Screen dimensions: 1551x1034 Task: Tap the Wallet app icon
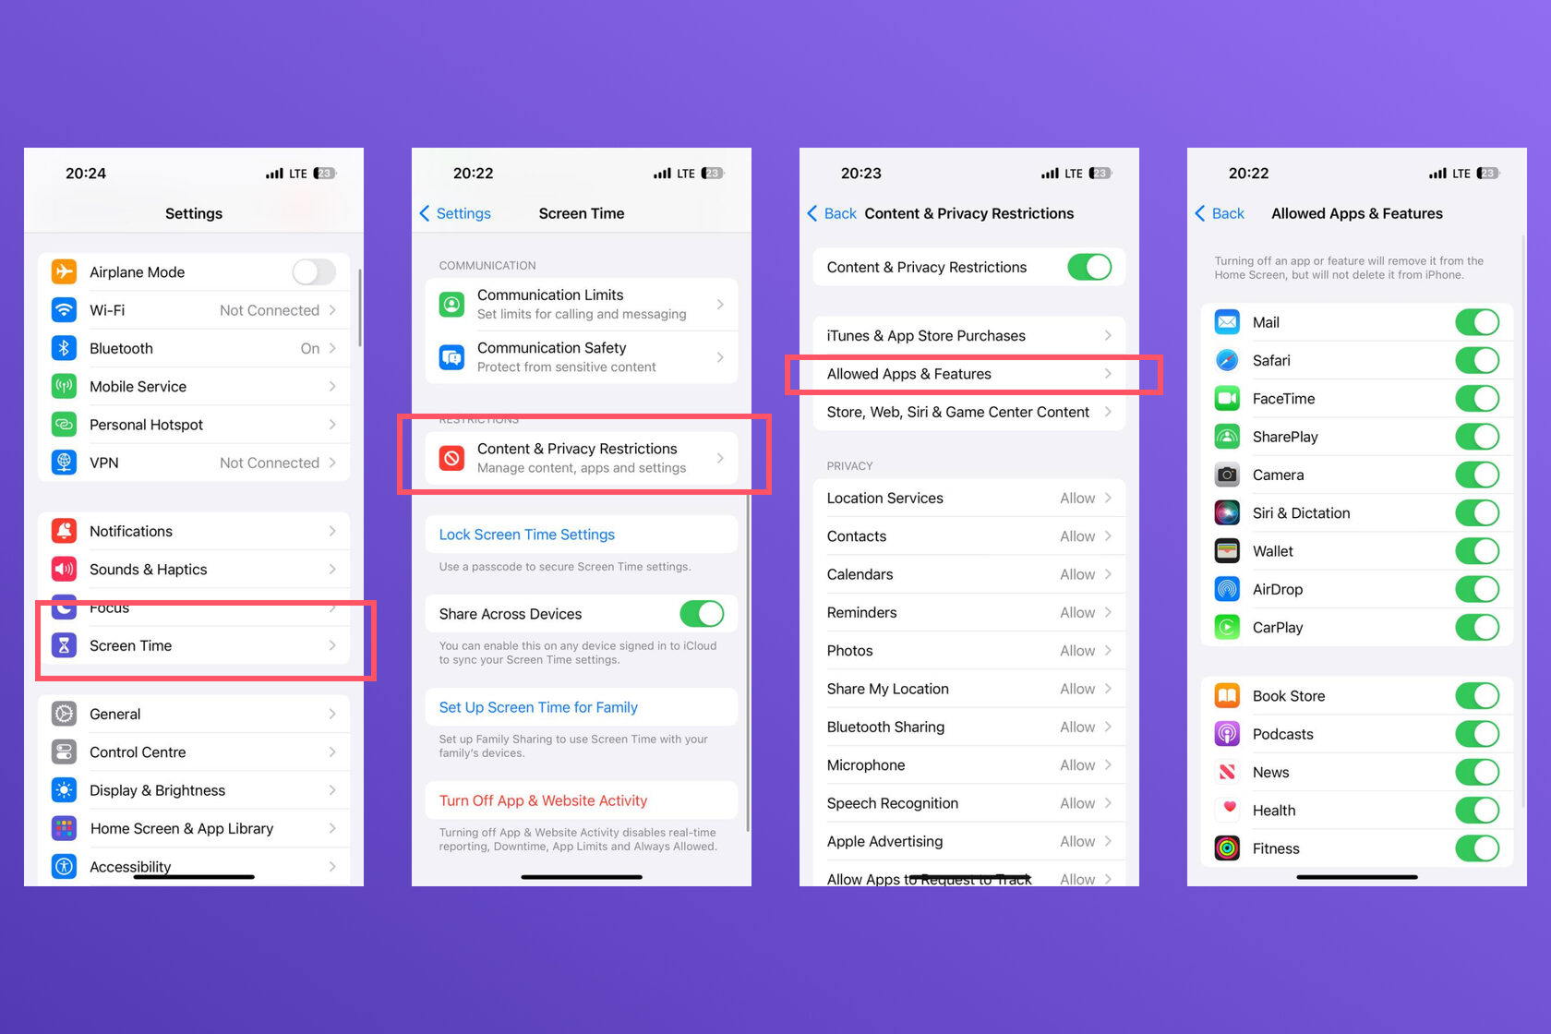[x=1227, y=551]
